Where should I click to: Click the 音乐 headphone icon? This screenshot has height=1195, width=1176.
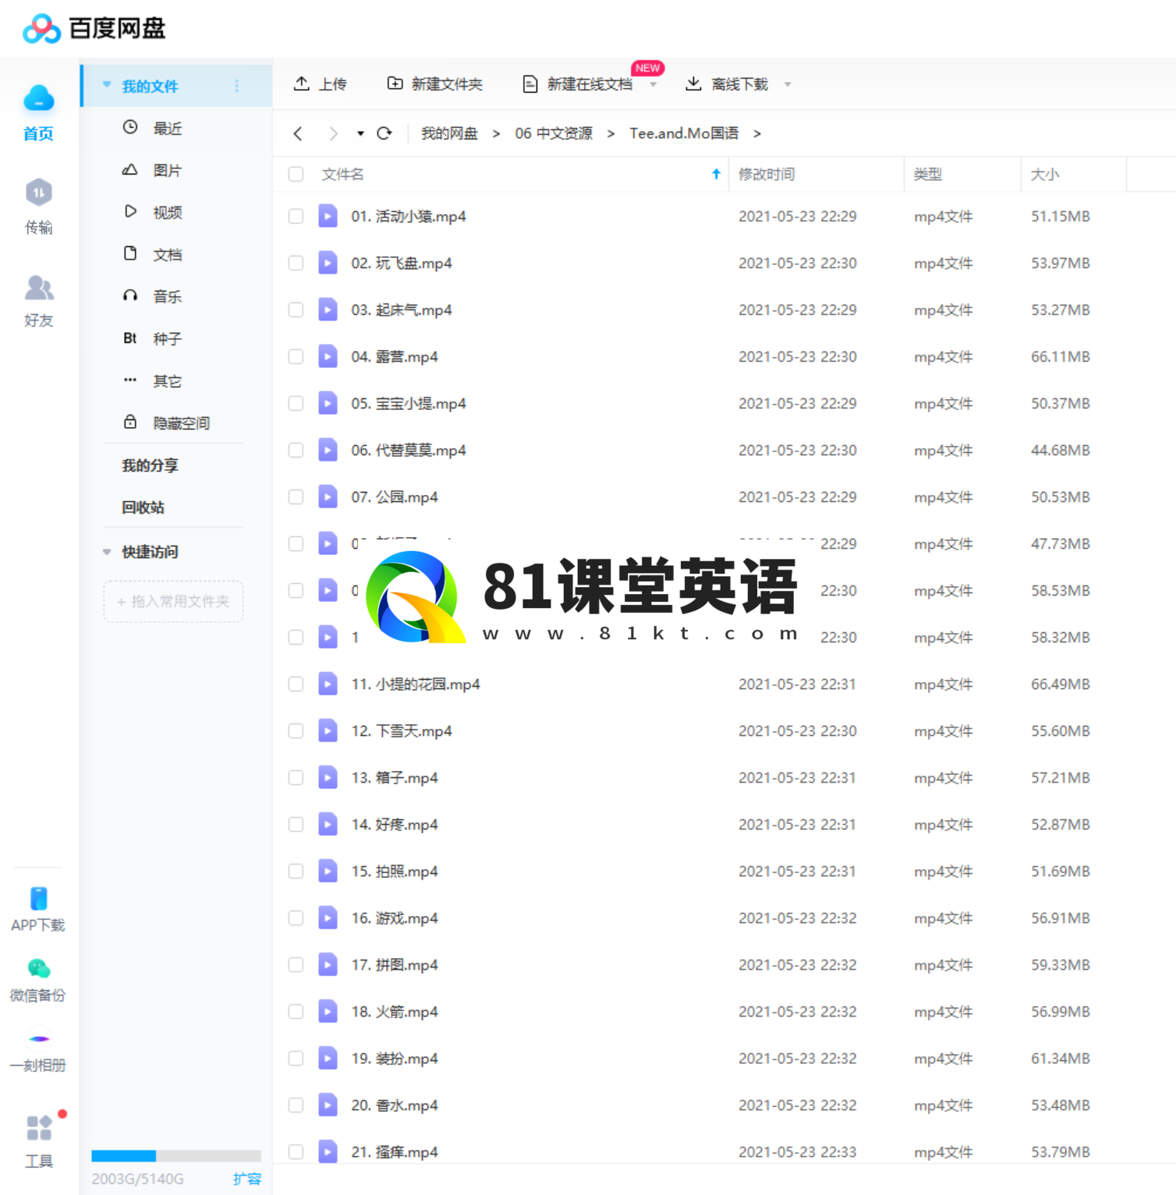coord(130,295)
